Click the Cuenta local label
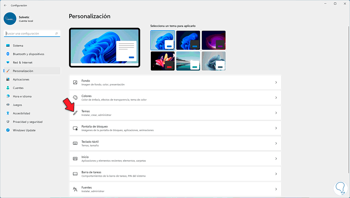The height and width of the screenshot is (198, 350). (x=26, y=21)
